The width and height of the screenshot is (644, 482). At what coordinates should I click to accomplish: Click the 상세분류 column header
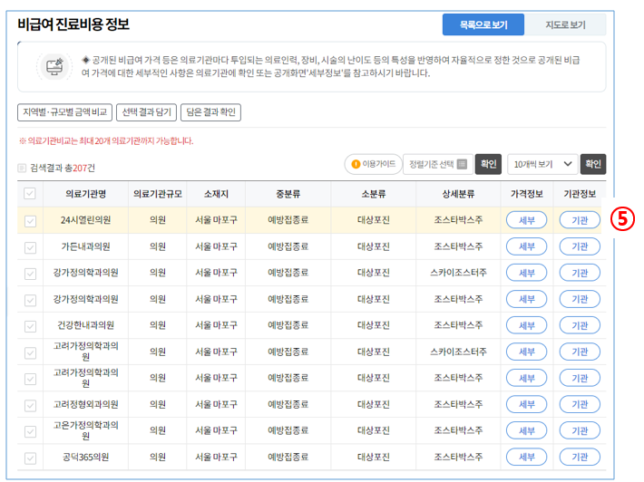tap(458, 194)
